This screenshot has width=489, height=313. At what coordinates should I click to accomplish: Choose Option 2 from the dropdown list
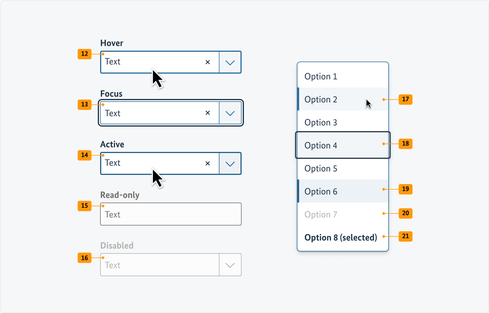321,99
